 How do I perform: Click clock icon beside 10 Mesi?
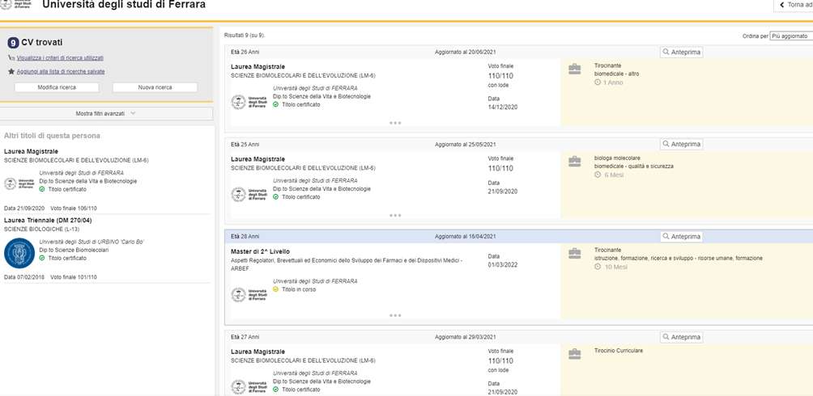coord(598,268)
